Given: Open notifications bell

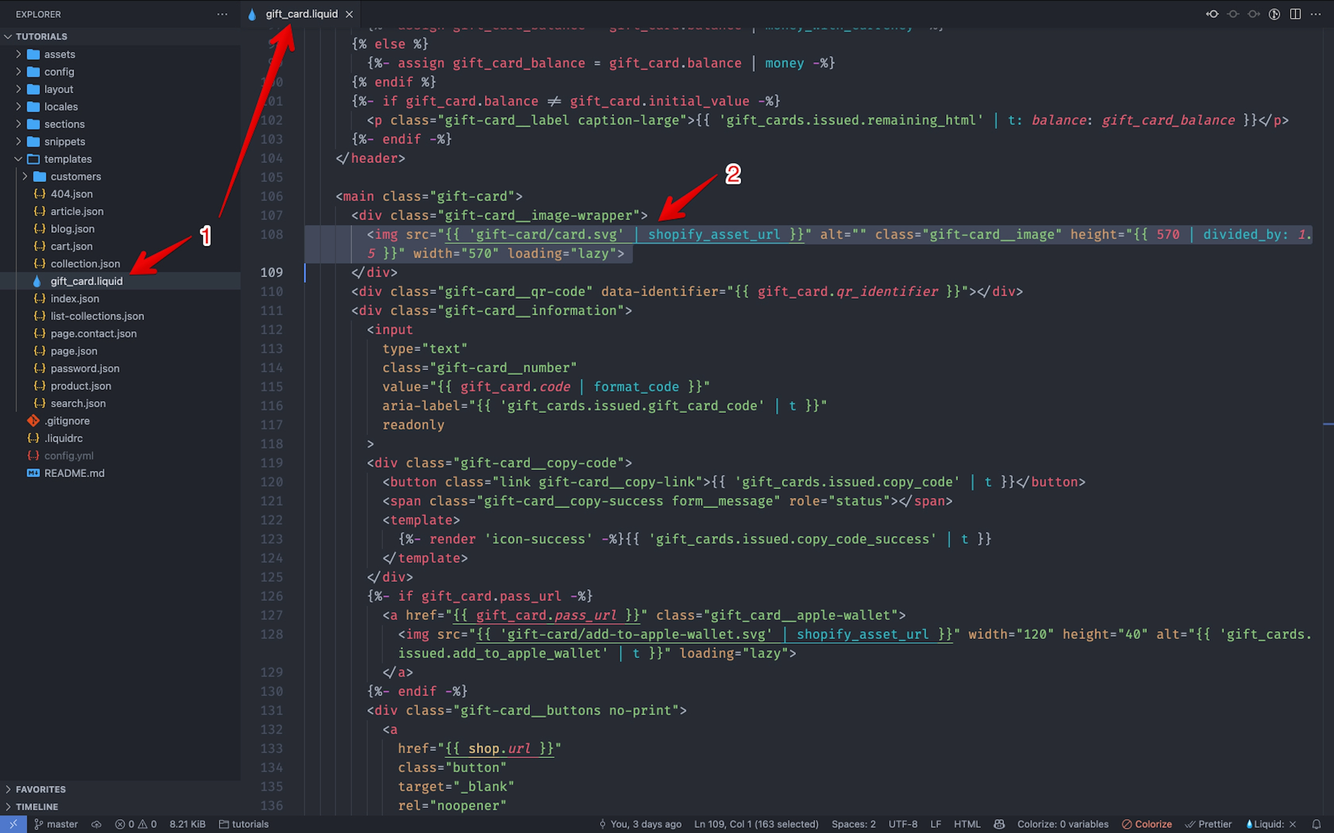Looking at the screenshot, I should 1316,824.
